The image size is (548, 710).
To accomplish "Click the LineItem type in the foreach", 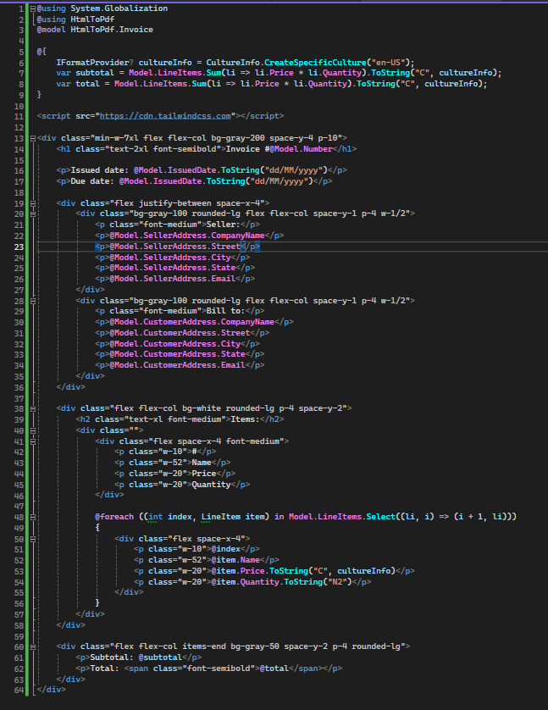I will (x=221, y=517).
